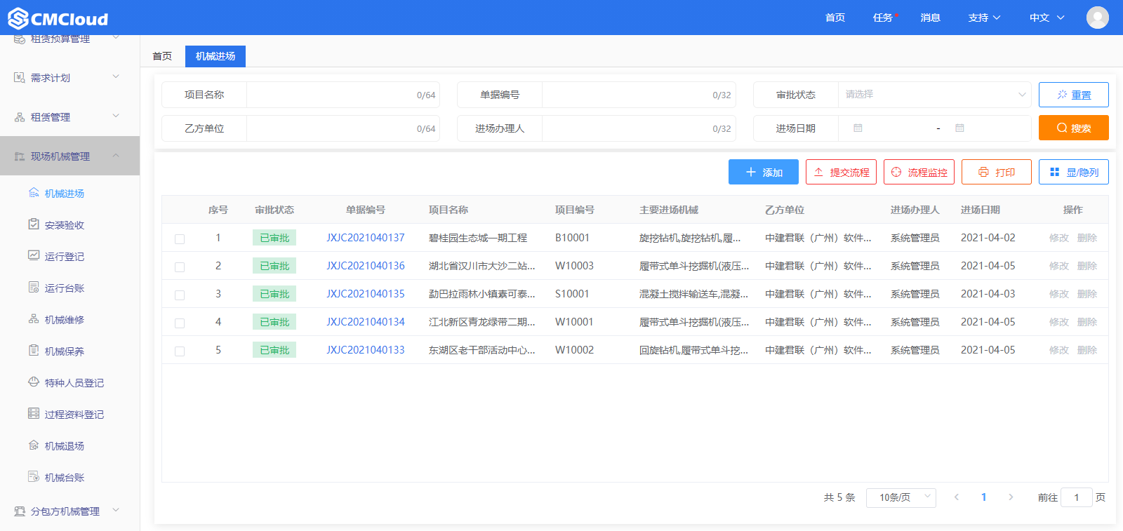The height and width of the screenshot is (531, 1123).
Task: Click the 安装验收 sidebar icon
Action: 34,224
